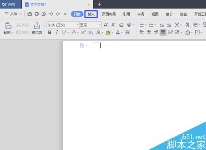Align text left

point(142,32)
